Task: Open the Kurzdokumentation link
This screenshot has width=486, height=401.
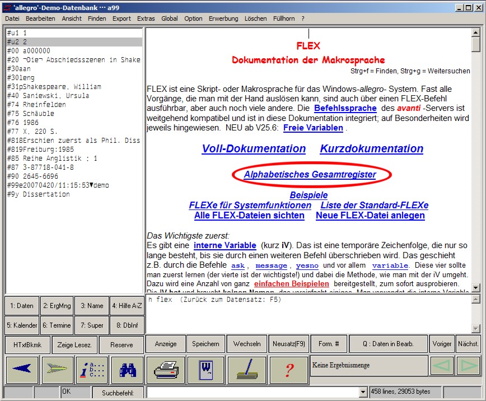Action: pos(371,149)
